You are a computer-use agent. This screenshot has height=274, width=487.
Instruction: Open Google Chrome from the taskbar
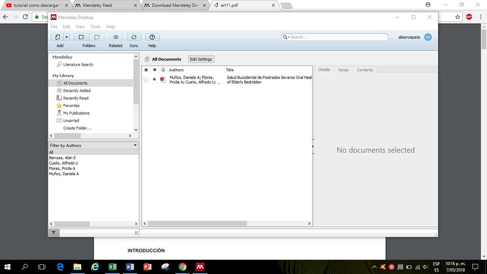(x=183, y=267)
